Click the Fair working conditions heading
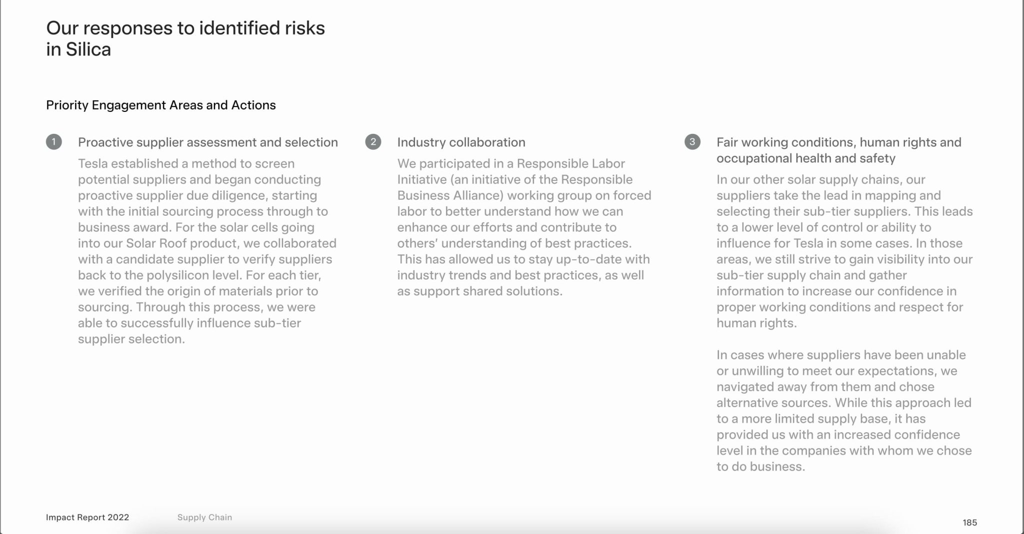 point(839,150)
